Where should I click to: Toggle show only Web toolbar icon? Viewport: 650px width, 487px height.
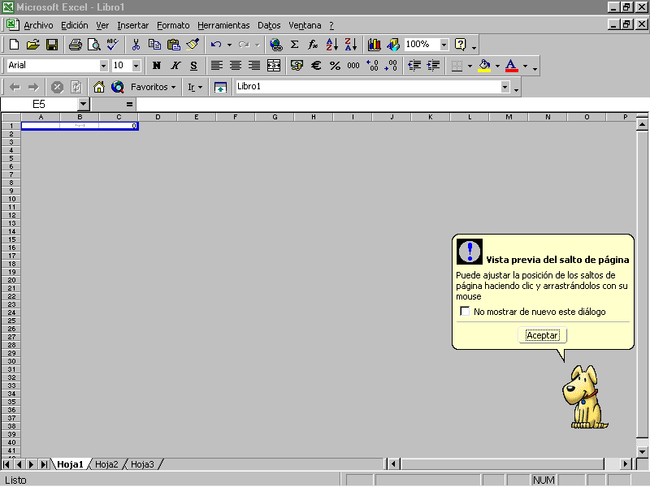tap(220, 87)
